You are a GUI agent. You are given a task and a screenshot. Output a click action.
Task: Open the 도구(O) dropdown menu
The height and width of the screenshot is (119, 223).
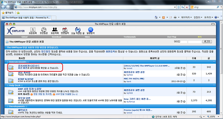[209, 17]
